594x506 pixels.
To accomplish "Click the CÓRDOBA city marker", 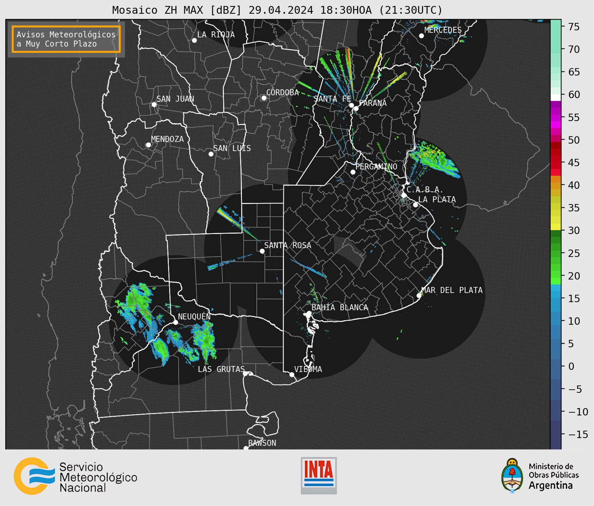I will pos(264,98).
